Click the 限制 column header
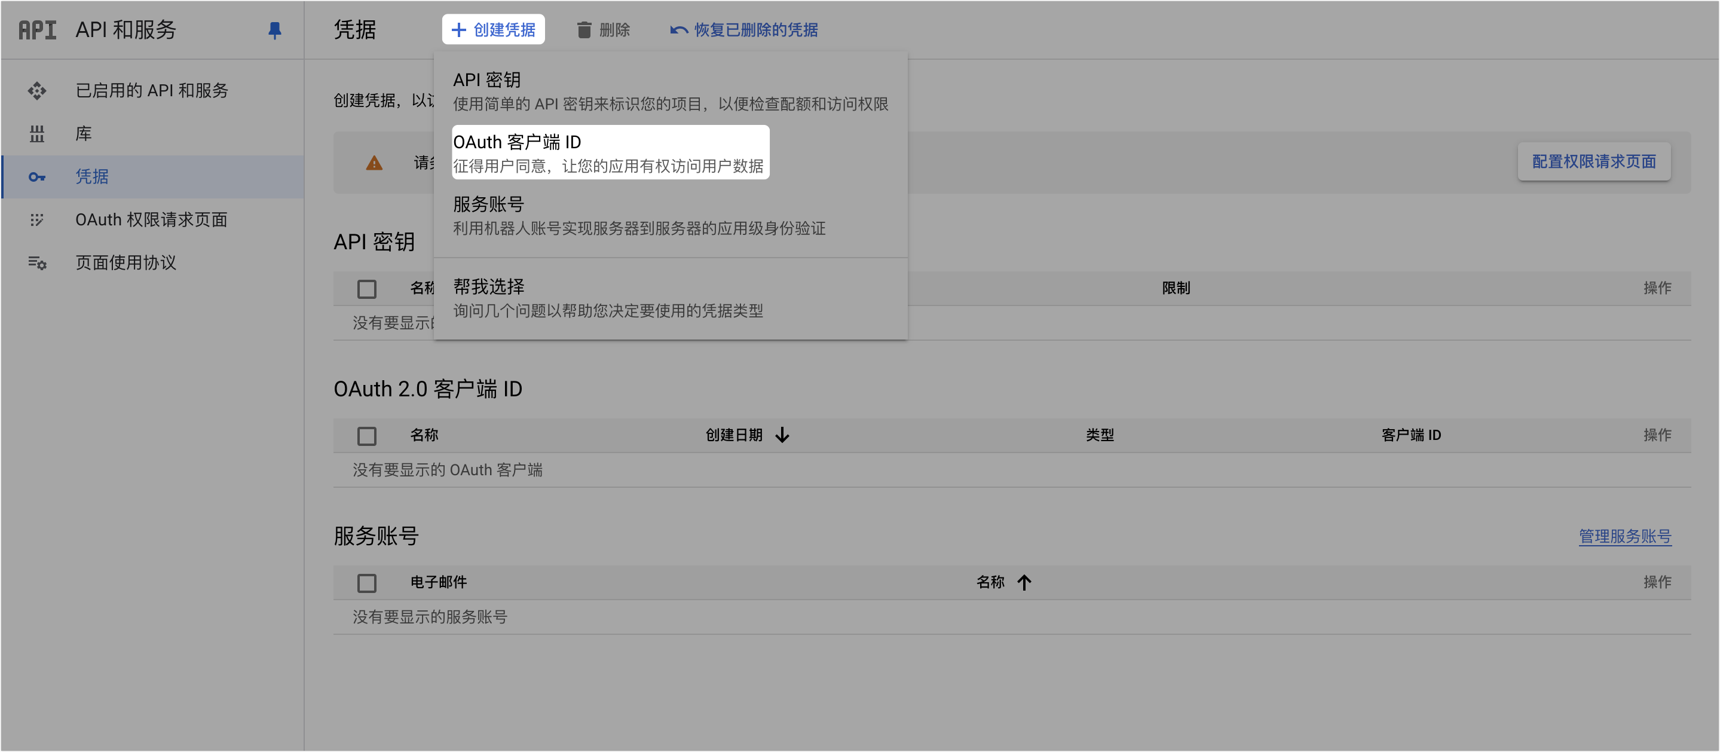 tap(1176, 289)
